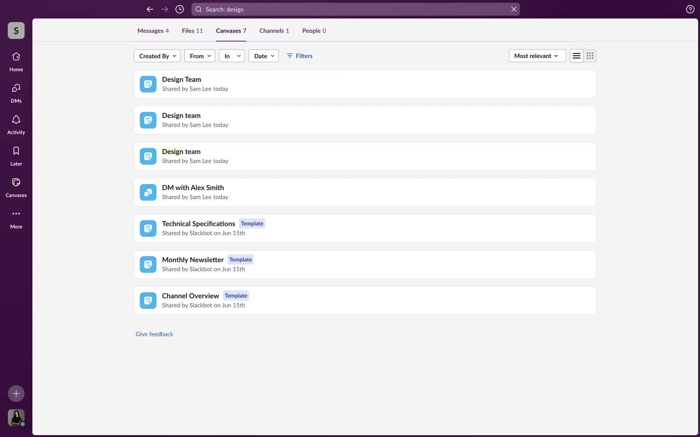
Task: Open Activity bell in sidebar
Action: point(16,125)
